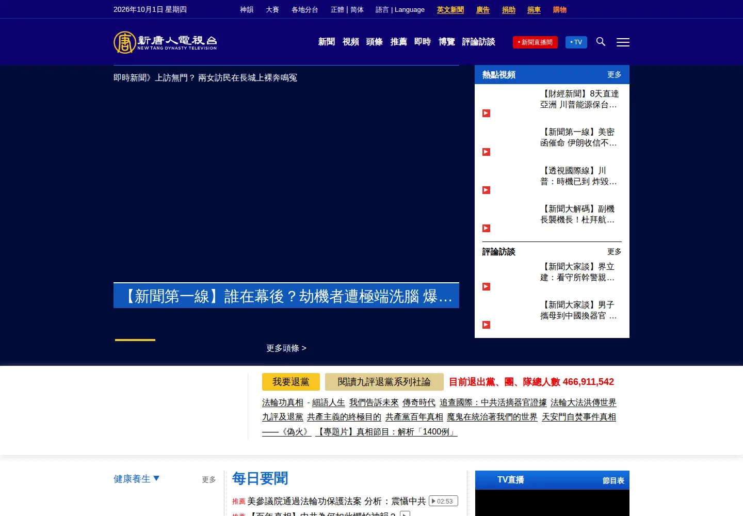Screen dimensions: 743x516
Task: Play the 【新聞大家談】界立建 video icon
Action: [486, 286]
